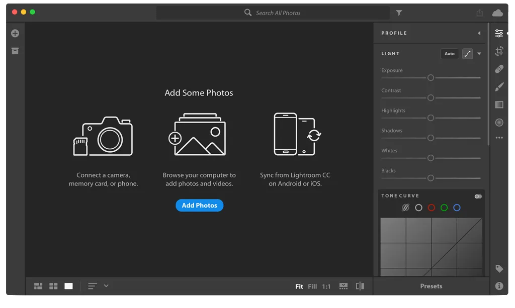Click the 'Add Some Photos' heading

click(199, 93)
